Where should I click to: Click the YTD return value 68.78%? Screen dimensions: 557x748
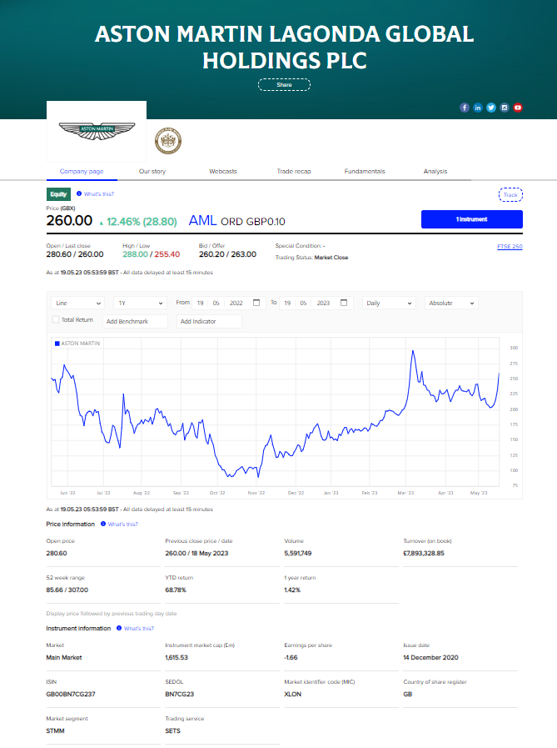tap(176, 590)
